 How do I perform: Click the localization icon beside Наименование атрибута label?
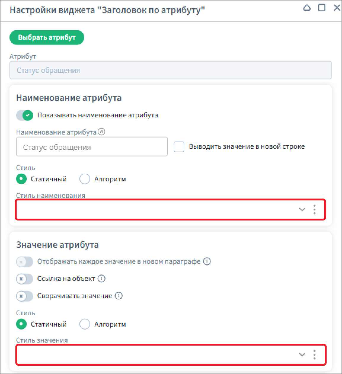[101, 132]
